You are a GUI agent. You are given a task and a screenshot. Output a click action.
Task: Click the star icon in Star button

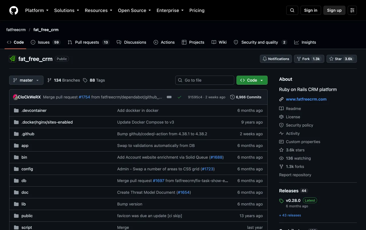(331, 59)
